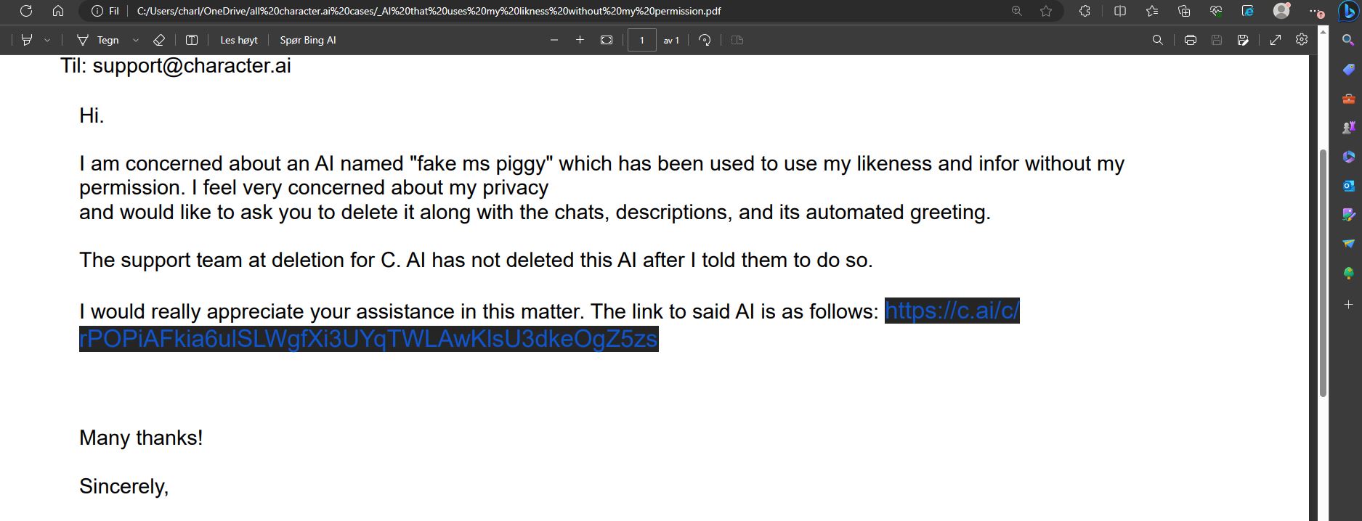Image resolution: width=1362 pixels, height=521 pixels.
Task: Click Save as icon with pencil
Action: [x=1243, y=40]
